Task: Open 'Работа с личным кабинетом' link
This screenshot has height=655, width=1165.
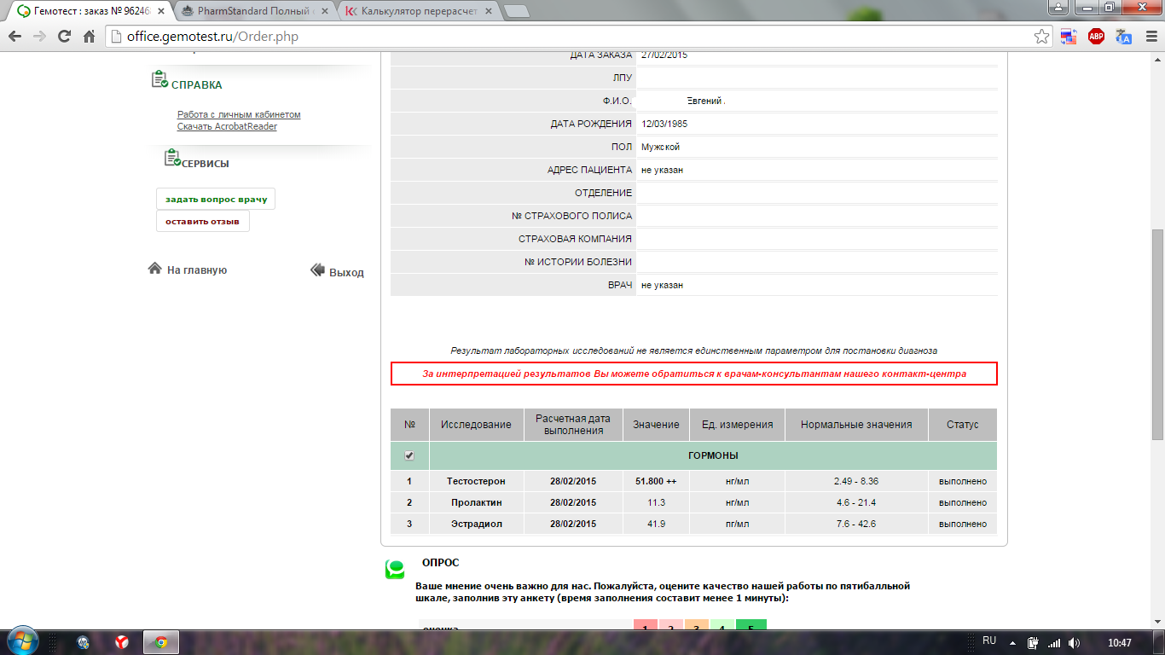Action: click(239, 114)
